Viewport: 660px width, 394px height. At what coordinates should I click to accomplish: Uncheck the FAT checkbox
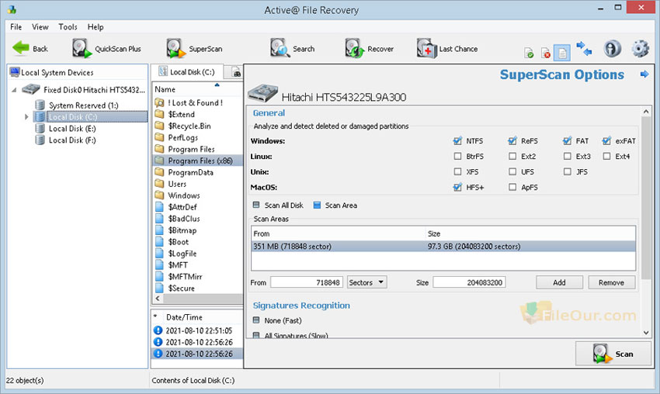[x=568, y=141]
